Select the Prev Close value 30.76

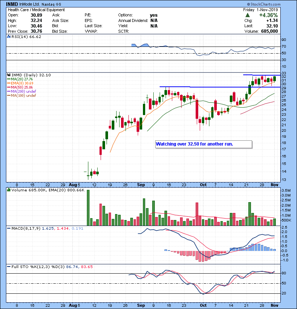pyautogui.click(x=36, y=31)
